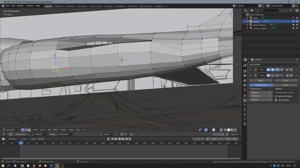Toggle Mirror modifier render camera icon
The height and width of the screenshot is (168, 300).
coord(268,70)
